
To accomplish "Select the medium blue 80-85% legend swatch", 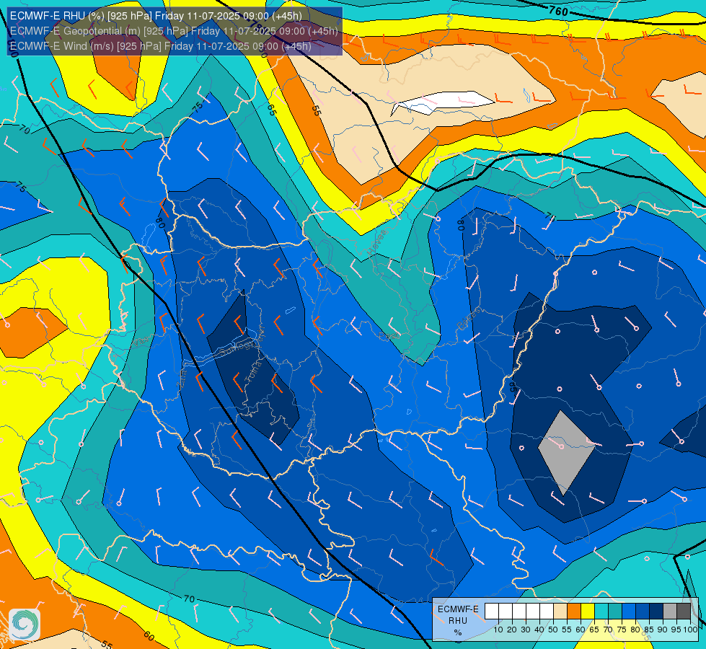I will pos(643,612).
